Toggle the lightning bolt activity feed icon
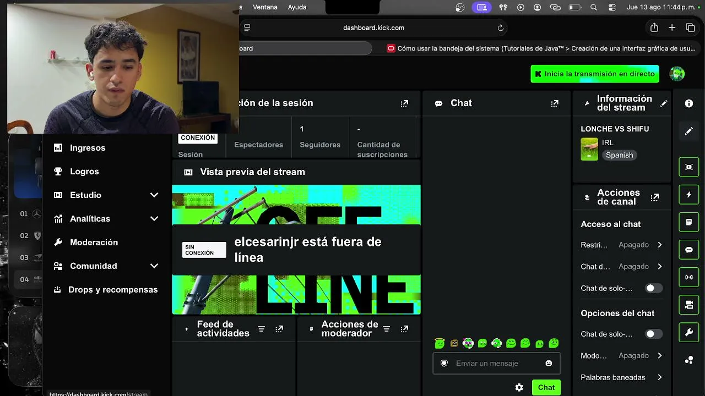The height and width of the screenshot is (396, 705). (x=689, y=195)
